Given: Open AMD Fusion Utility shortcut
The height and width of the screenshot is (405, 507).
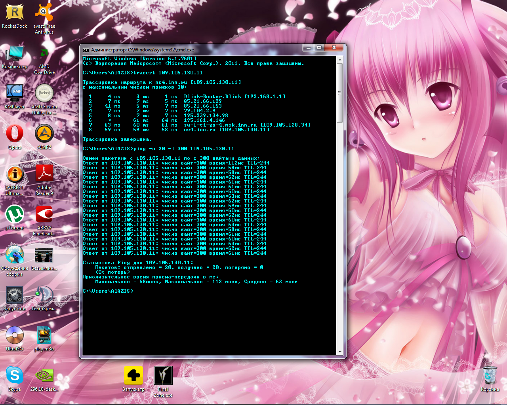Looking at the screenshot, I should tap(44, 100).
